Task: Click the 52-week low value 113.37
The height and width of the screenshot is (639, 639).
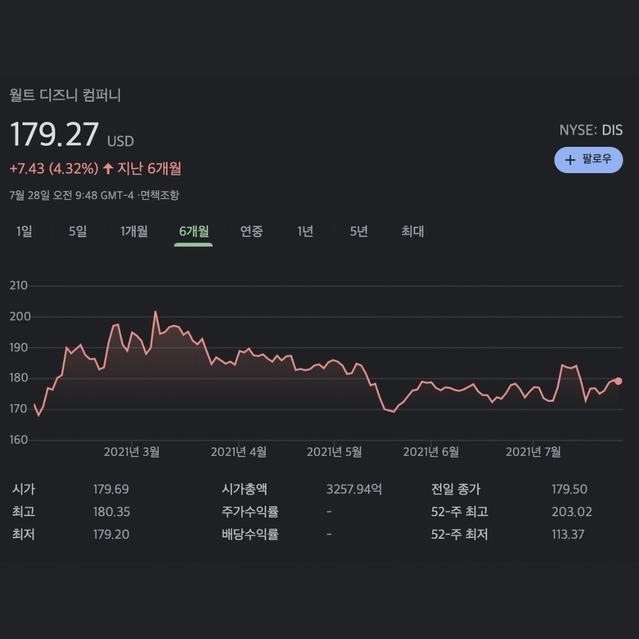Action: [567, 534]
